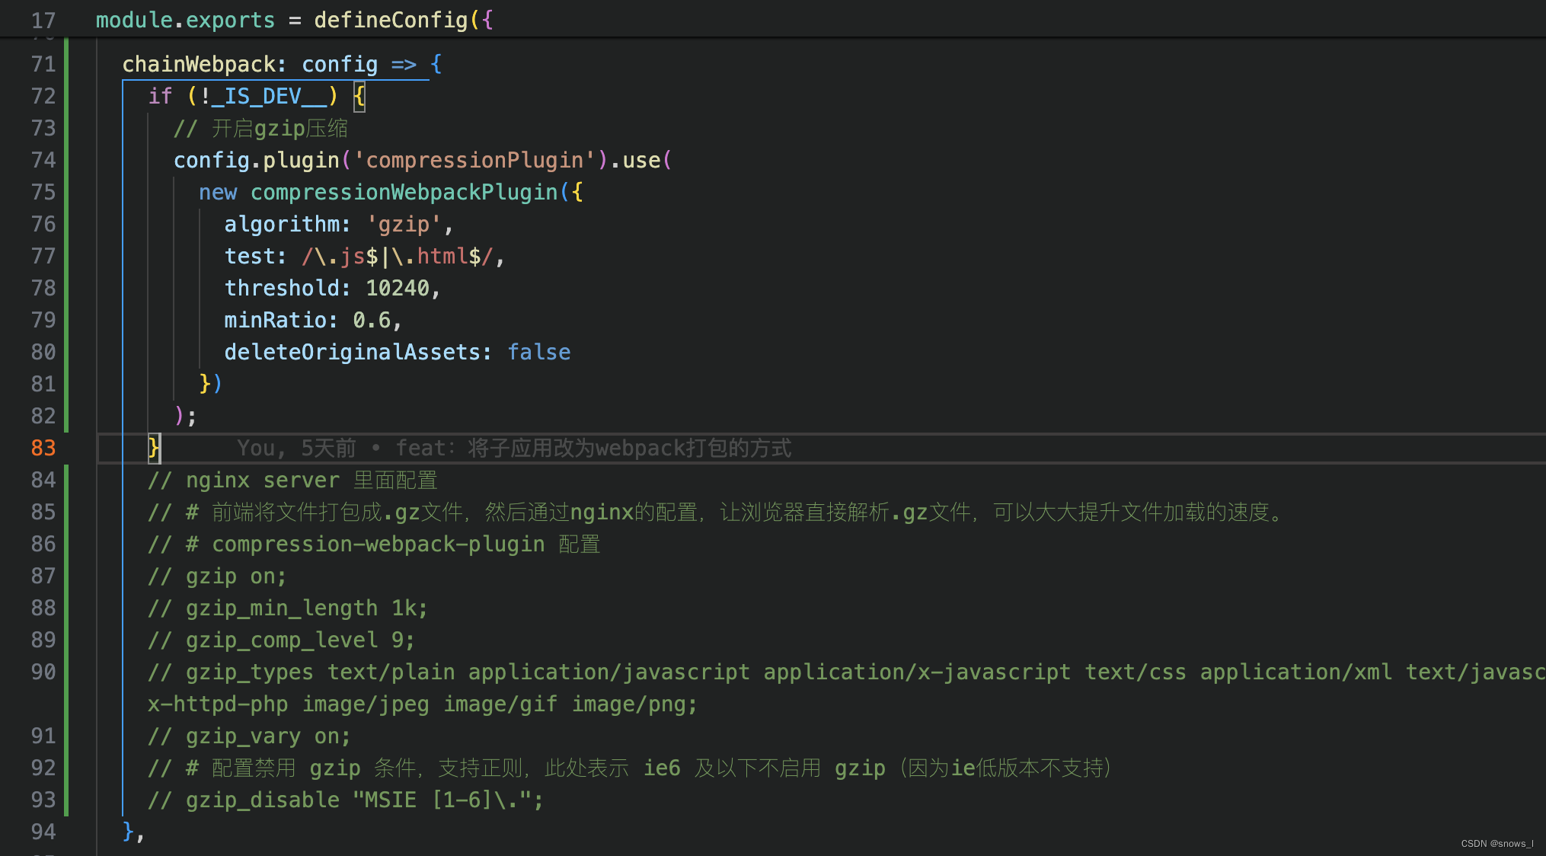Click the closing brace on line 94
This screenshot has height=856, width=1546.
click(x=128, y=830)
